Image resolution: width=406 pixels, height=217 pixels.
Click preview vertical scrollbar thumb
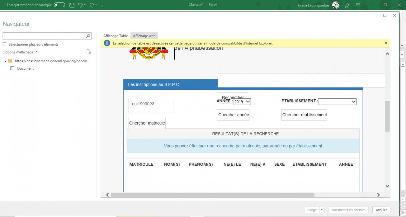[x=387, y=116]
